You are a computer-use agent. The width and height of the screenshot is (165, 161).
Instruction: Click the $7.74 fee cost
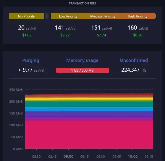pyautogui.click(x=101, y=35)
